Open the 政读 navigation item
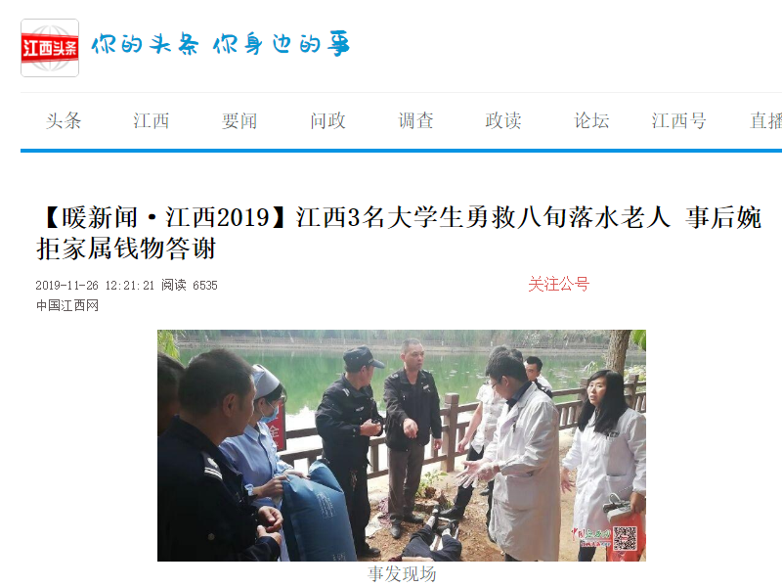The image size is (782, 587). (x=503, y=120)
